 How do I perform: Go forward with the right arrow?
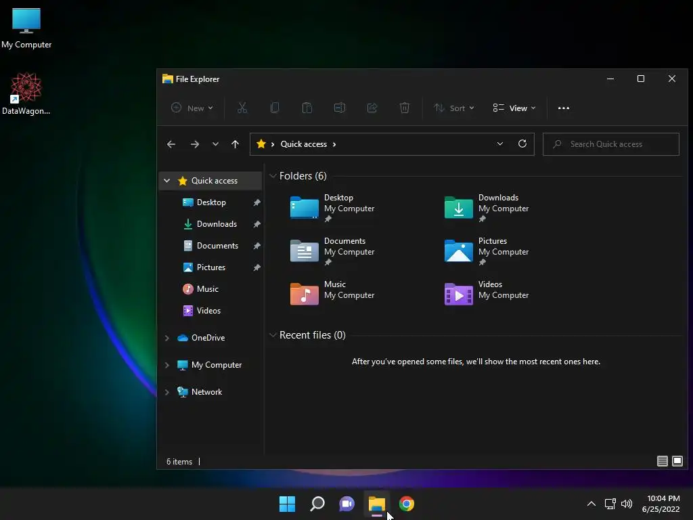coord(195,144)
